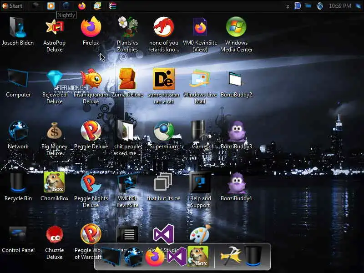Select the red dragon icon in top row
Image resolution: width=364 pixels, height=273 pixels.
(x=164, y=27)
